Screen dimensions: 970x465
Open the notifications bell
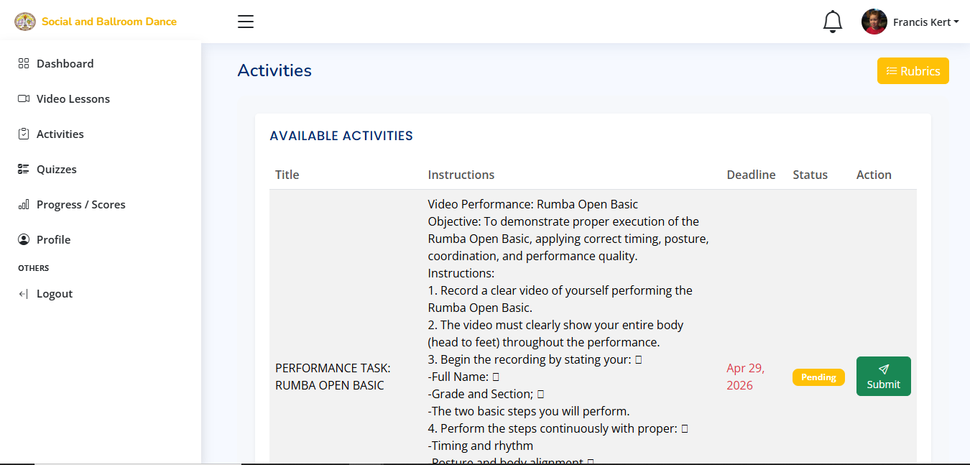(x=832, y=22)
